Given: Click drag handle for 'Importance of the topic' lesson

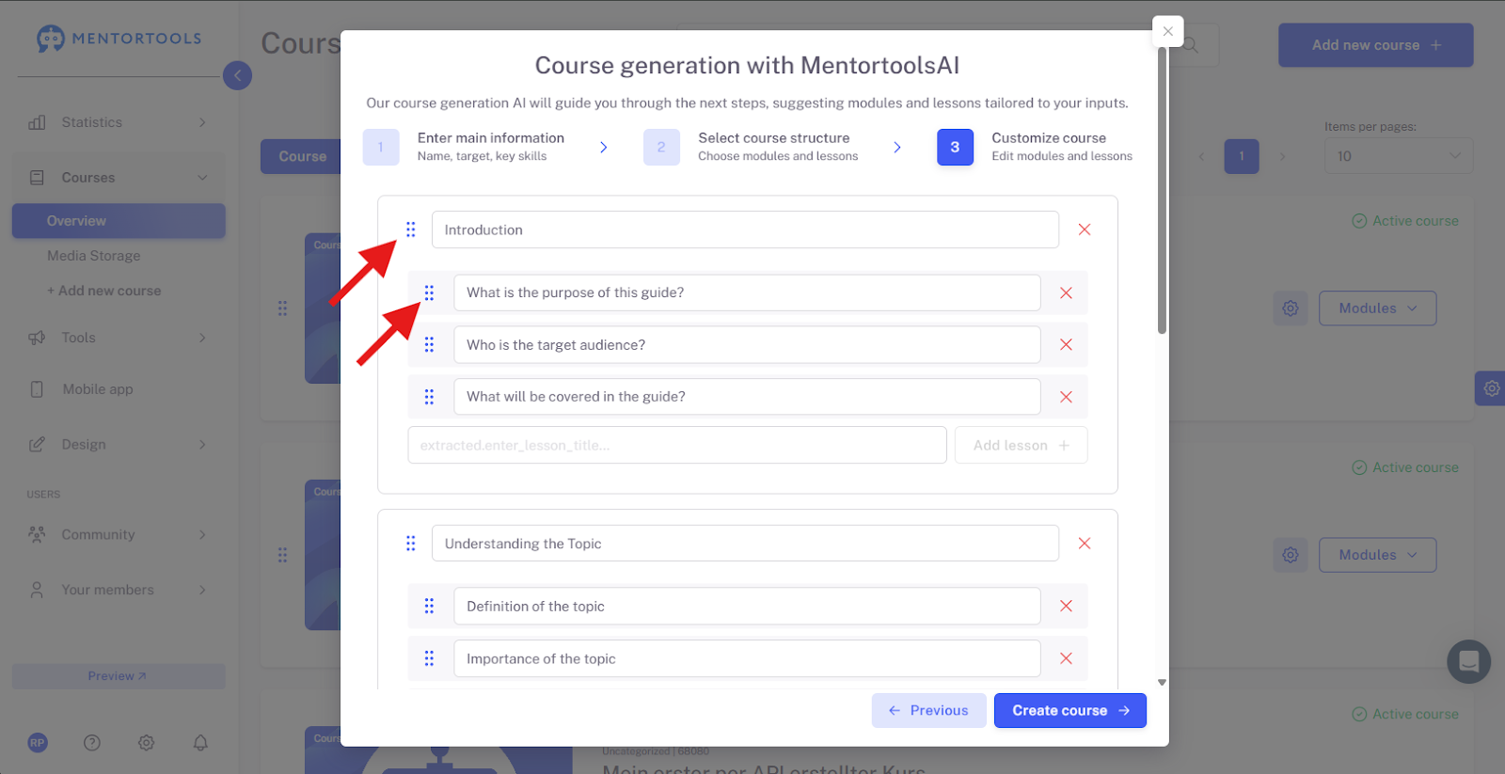Looking at the screenshot, I should [429, 658].
